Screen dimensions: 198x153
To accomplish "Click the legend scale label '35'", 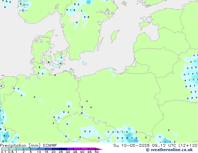I will [75, 152].
